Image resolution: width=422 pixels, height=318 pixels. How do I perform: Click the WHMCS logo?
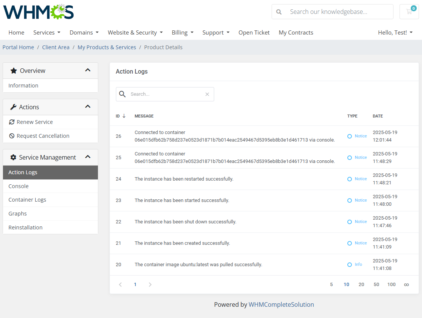(x=39, y=12)
